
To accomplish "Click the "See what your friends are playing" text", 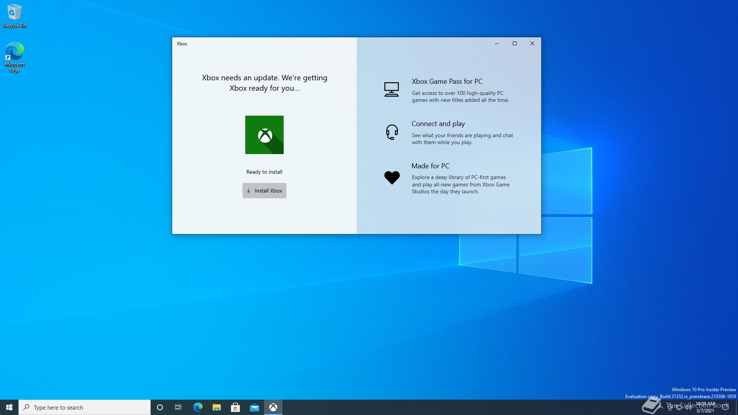I will tap(462, 139).
